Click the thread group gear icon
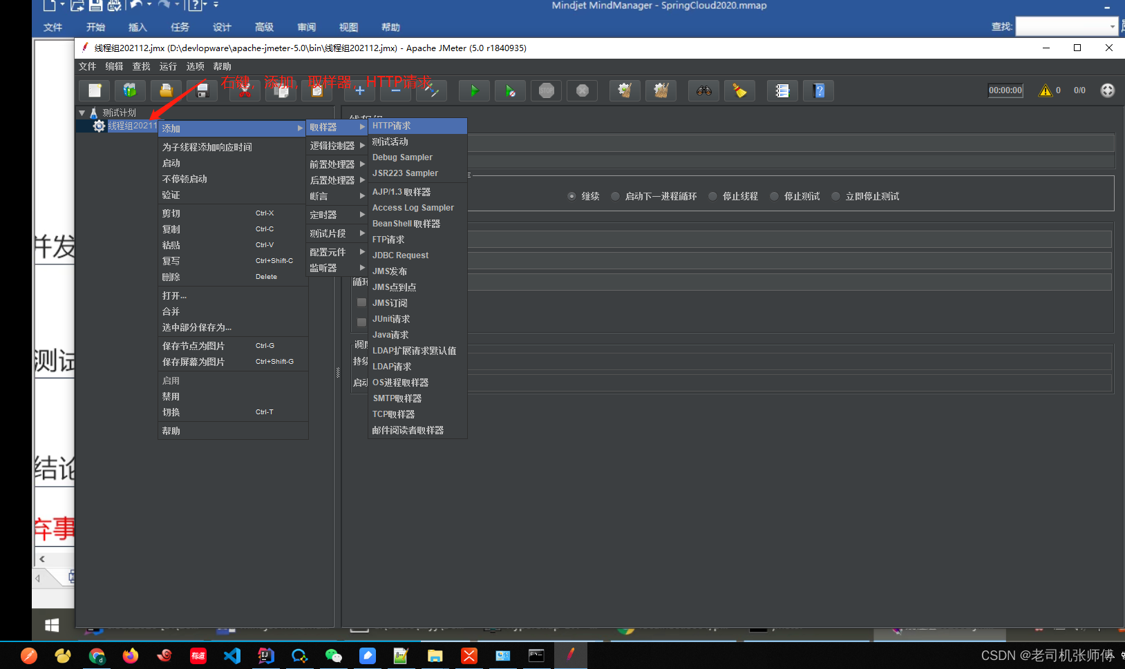Viewport: 1125px width, 669px height. coord(99,126)
